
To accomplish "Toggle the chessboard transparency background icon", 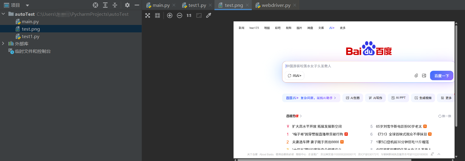I will click(x=148, y=15).
